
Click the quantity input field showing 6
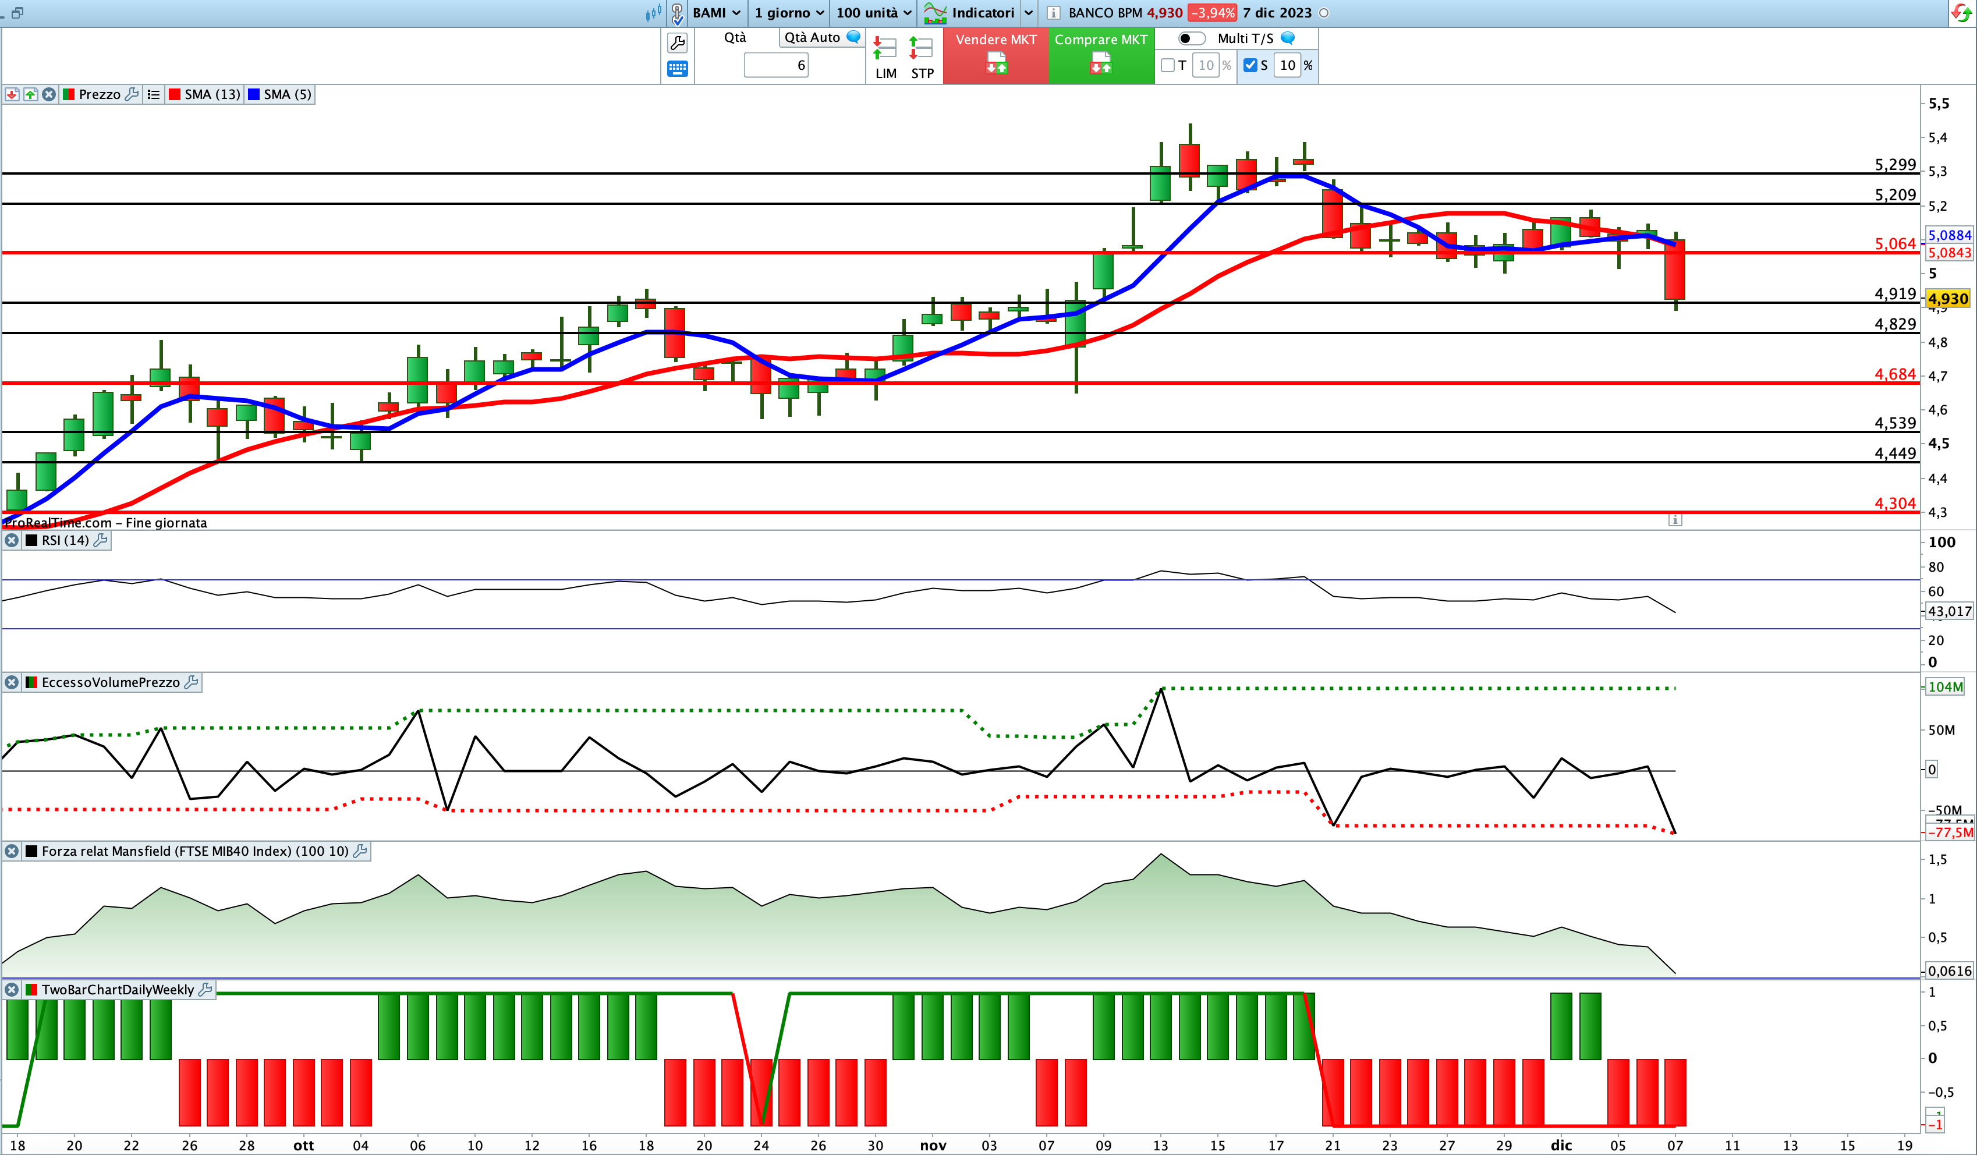(776, 65)
